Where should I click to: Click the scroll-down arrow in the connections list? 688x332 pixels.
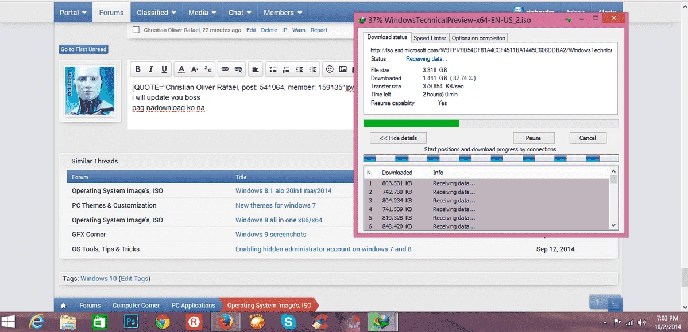614,225
